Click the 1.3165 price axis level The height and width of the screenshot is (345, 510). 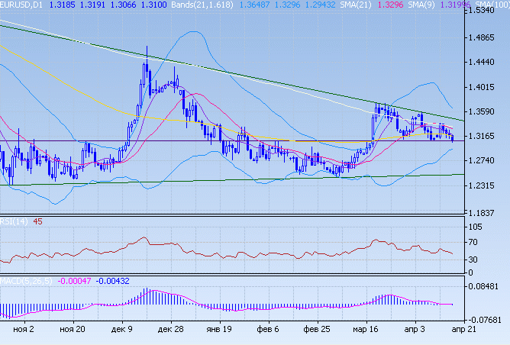(x=486, y=136)
